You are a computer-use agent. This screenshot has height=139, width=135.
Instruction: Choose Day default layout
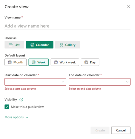click(90, 62)
